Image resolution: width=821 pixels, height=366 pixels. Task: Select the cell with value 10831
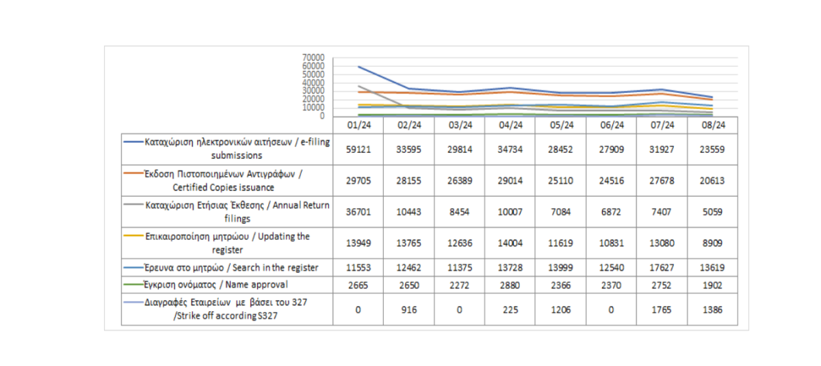coord(611,243)
